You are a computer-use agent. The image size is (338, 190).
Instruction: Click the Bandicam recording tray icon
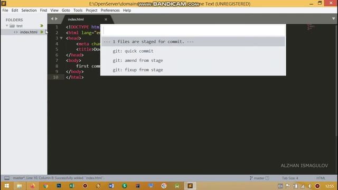[x=317, y=186]
